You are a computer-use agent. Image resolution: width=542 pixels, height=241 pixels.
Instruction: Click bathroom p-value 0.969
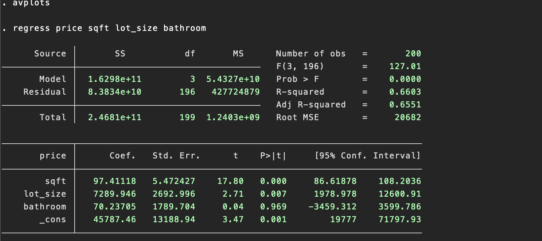273,207
